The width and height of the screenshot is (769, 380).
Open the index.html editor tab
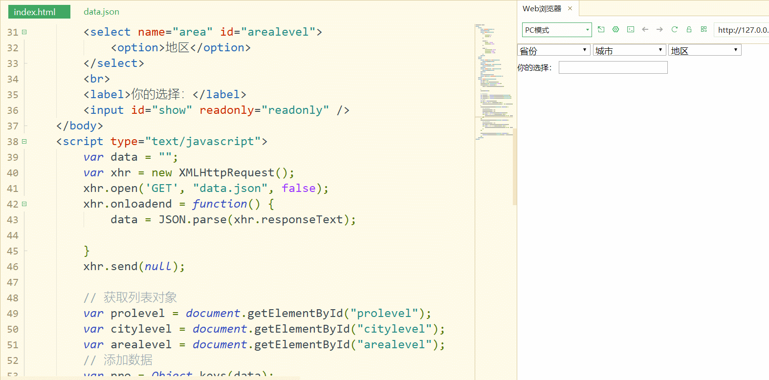(x=39, y=12)
